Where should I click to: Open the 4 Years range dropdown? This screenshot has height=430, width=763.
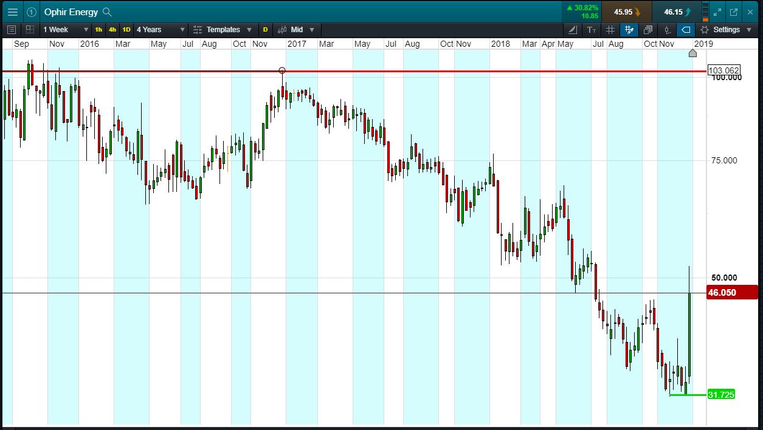(x=161, y=29)
